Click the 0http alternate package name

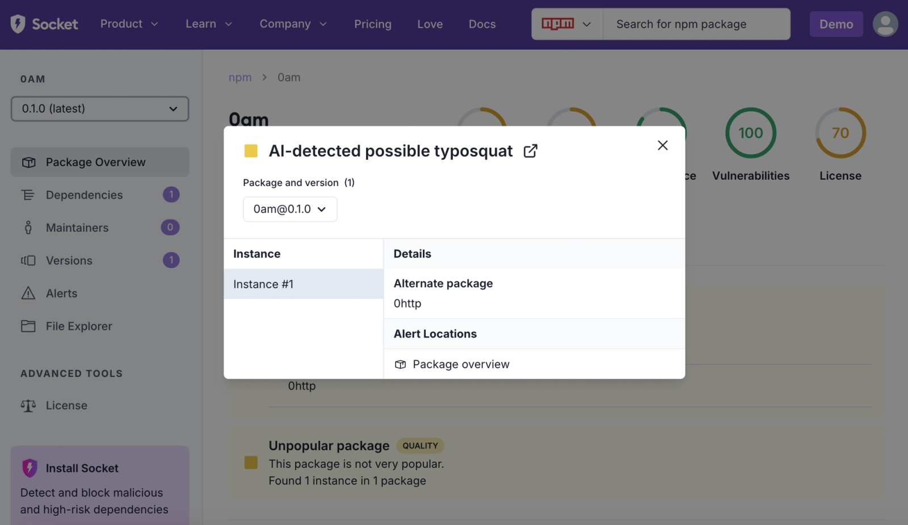[407, 303]
